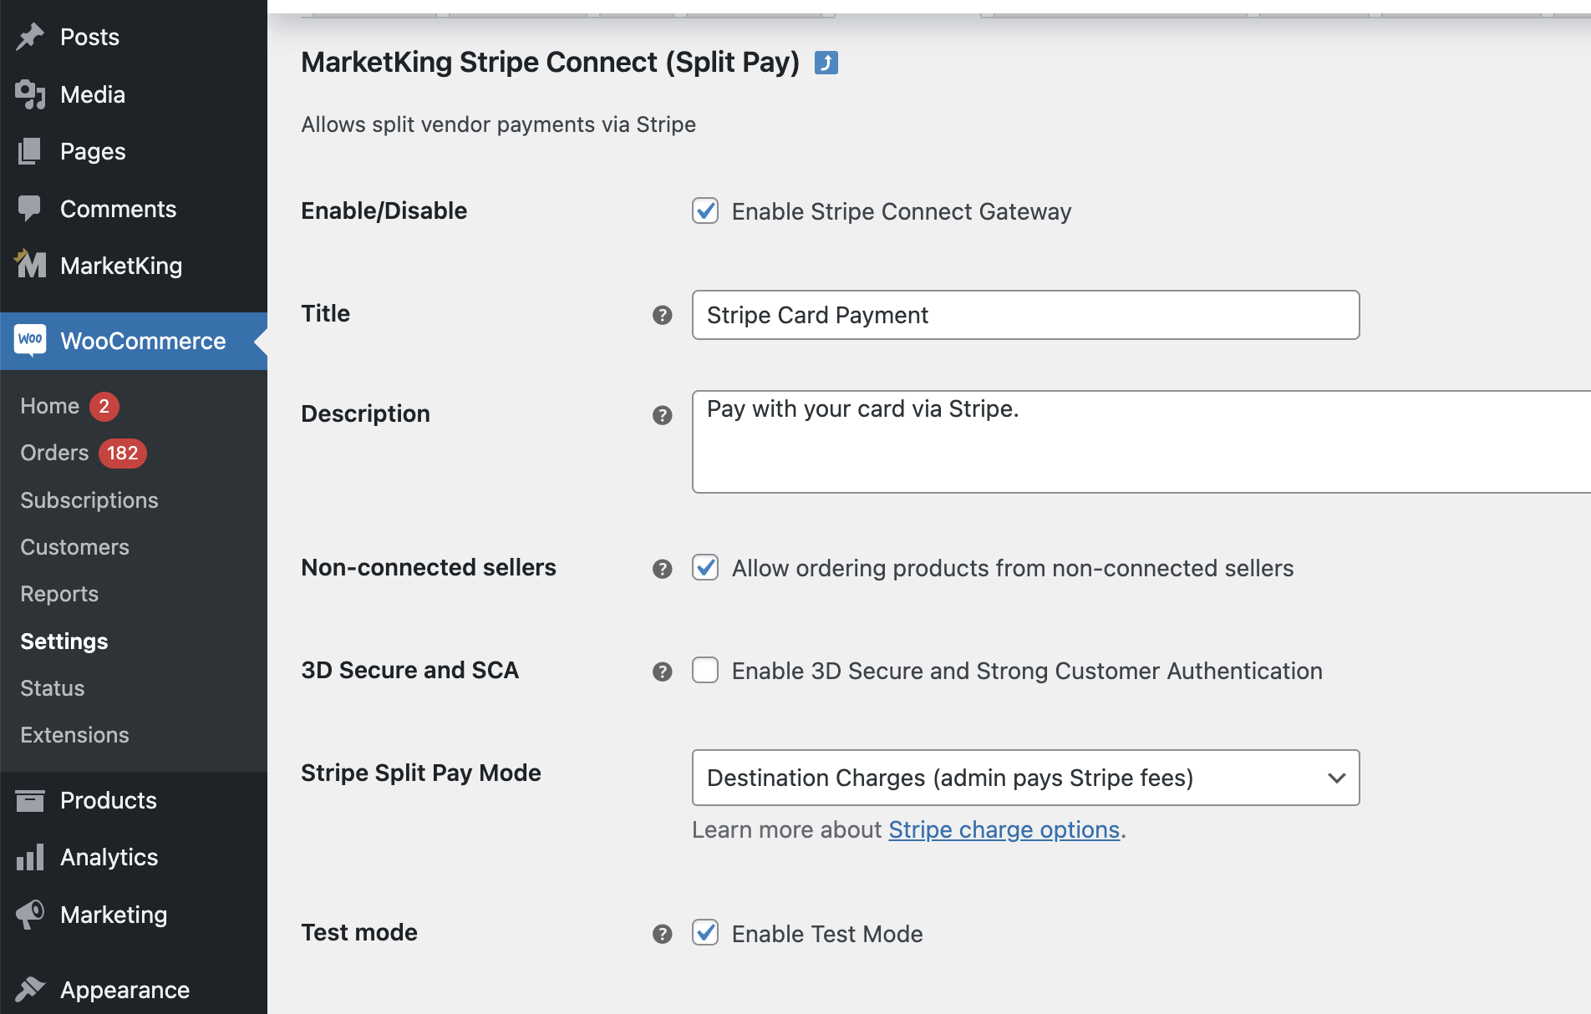Click the Marketing megaphone icon
This screenshot has width=1591, height=1014.
[30, 915]
